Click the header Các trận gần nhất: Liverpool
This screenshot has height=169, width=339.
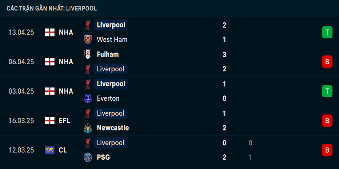(x=51, y=8)
